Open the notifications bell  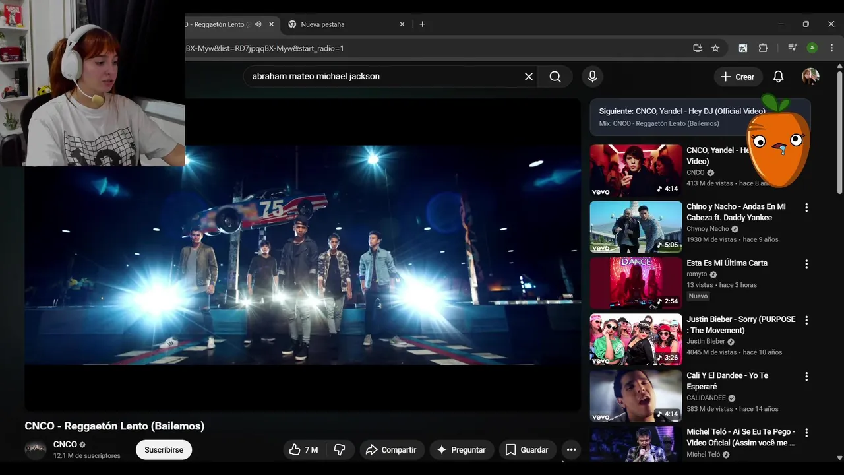(778, 77)
